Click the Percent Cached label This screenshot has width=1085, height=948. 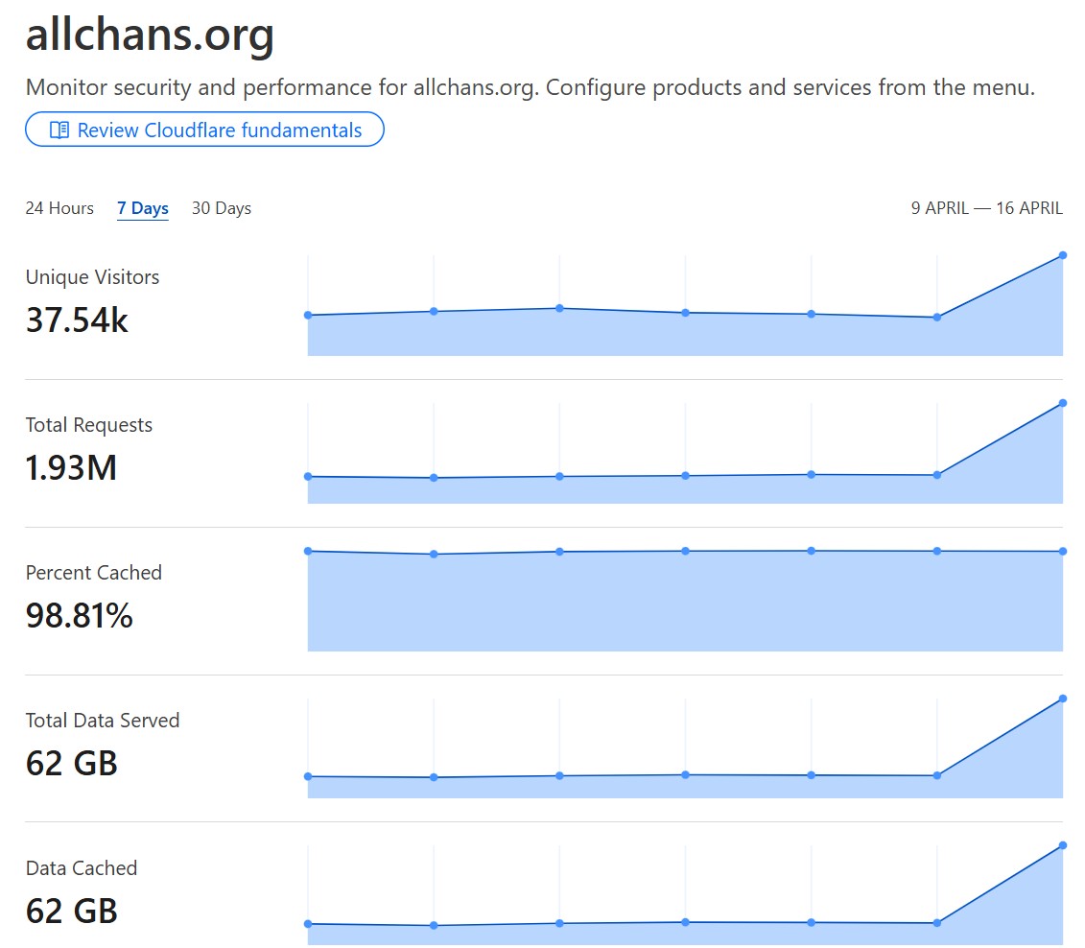(x=93, y=573)
